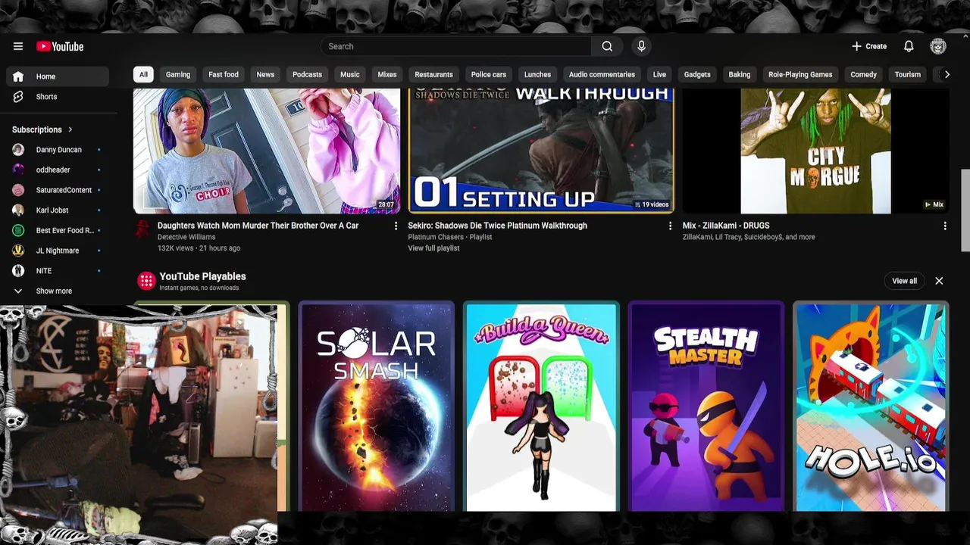This screenshot has width=970, height=545.
Task: Select the Gaming filter chip
Action: click(178, 74)
